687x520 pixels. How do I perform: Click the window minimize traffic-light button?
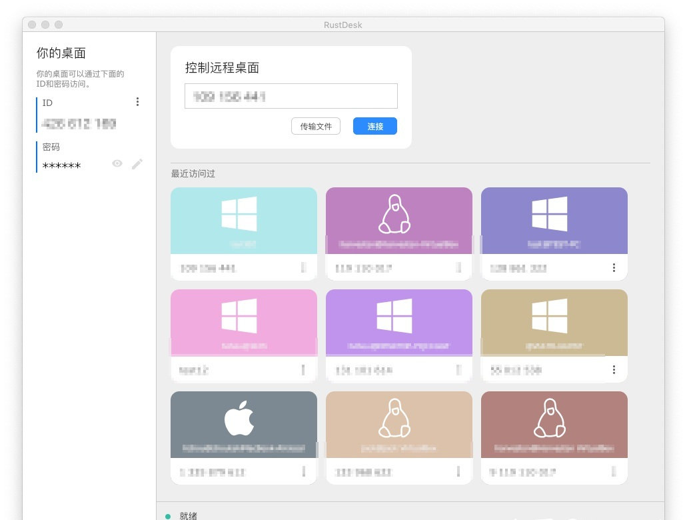(45, 25)
